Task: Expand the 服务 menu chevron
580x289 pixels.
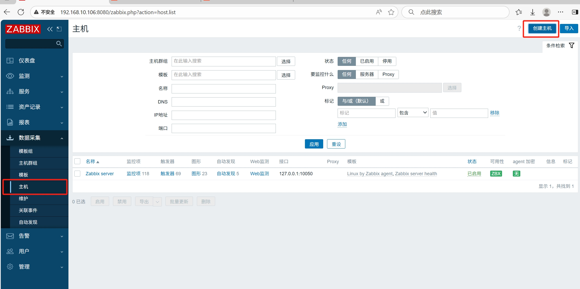Action: (x=62, y=92)
